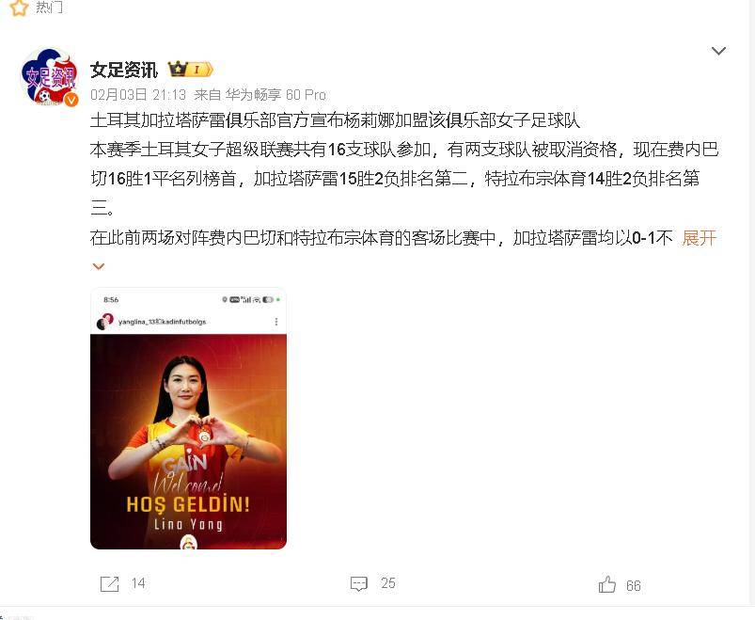
Task: Click the orange down chevron below post text
Action: coord(98,266)
